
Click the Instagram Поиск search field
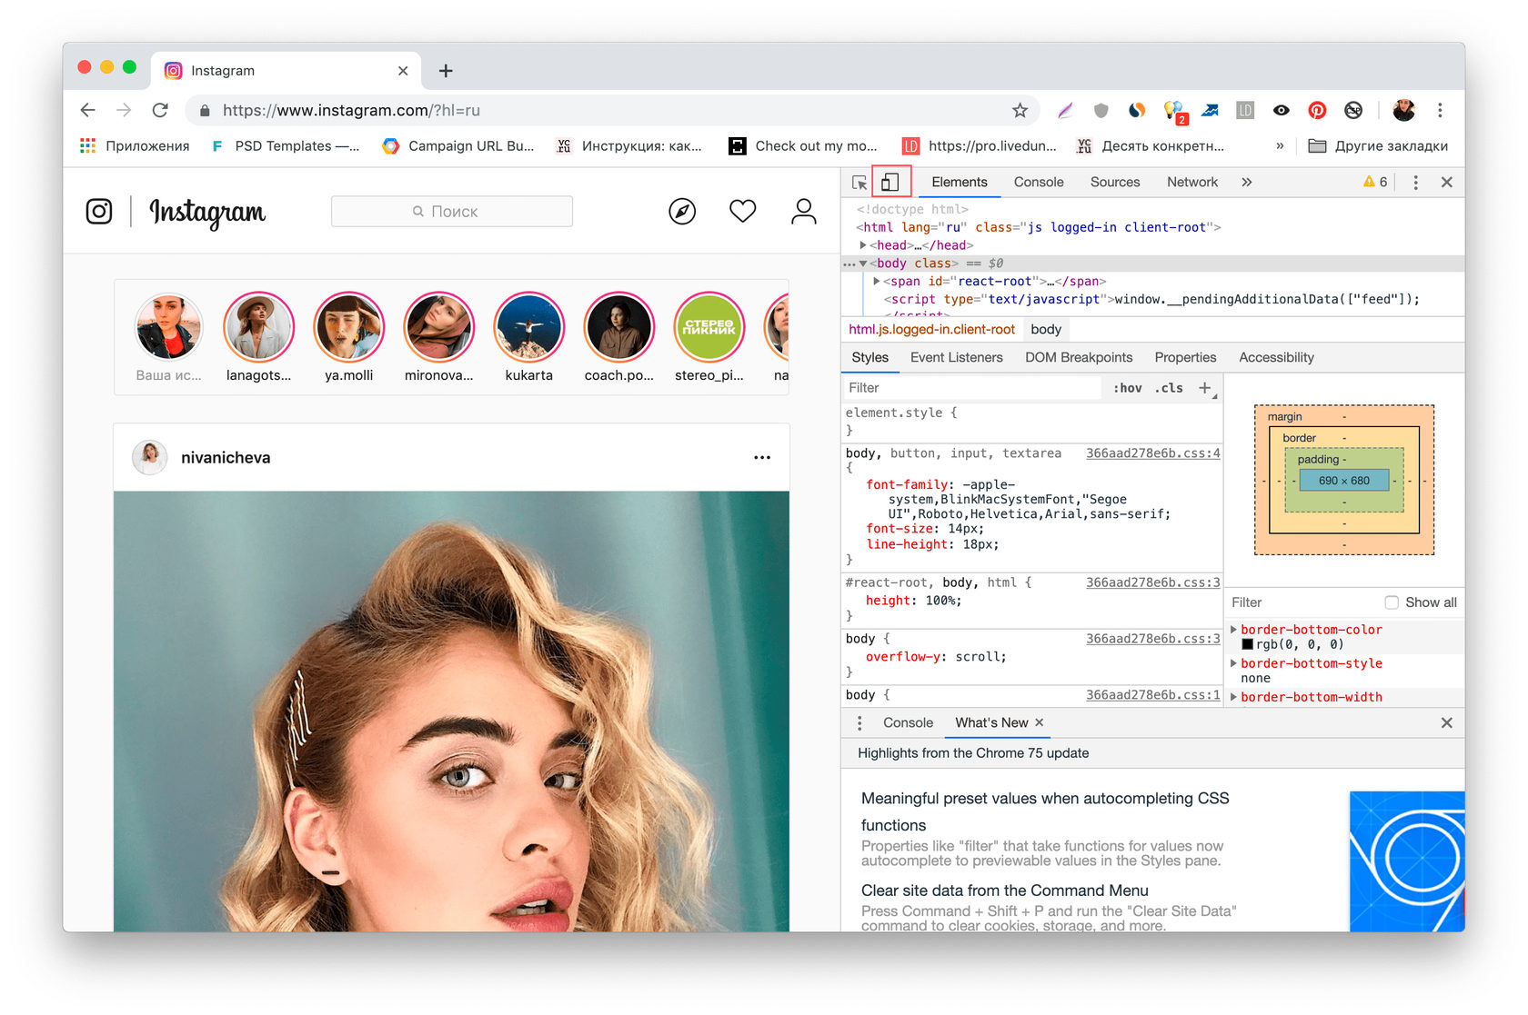pyautogui.click(x=452, y=212)
